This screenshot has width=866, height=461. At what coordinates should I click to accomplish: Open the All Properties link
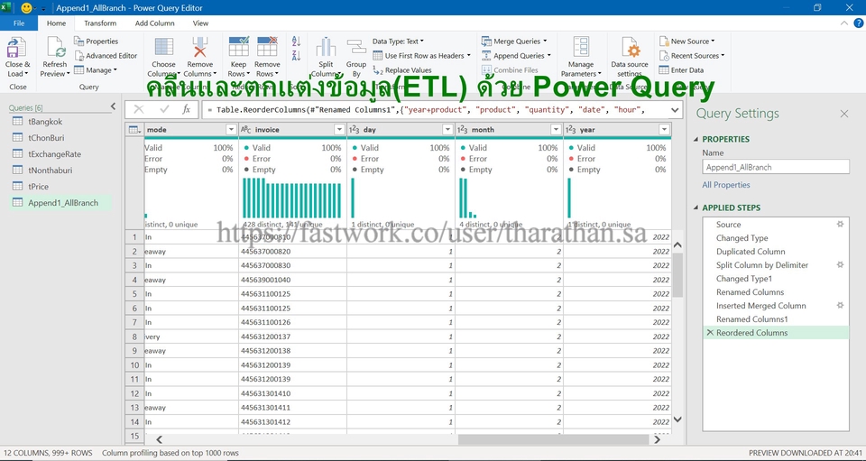(x=726, y=185)
